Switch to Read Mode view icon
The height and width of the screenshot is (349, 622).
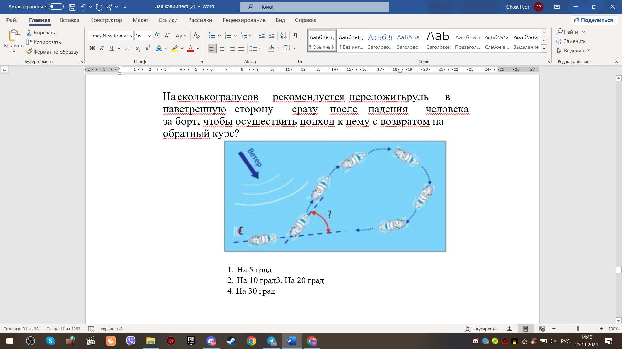click(x=509, y=329)
